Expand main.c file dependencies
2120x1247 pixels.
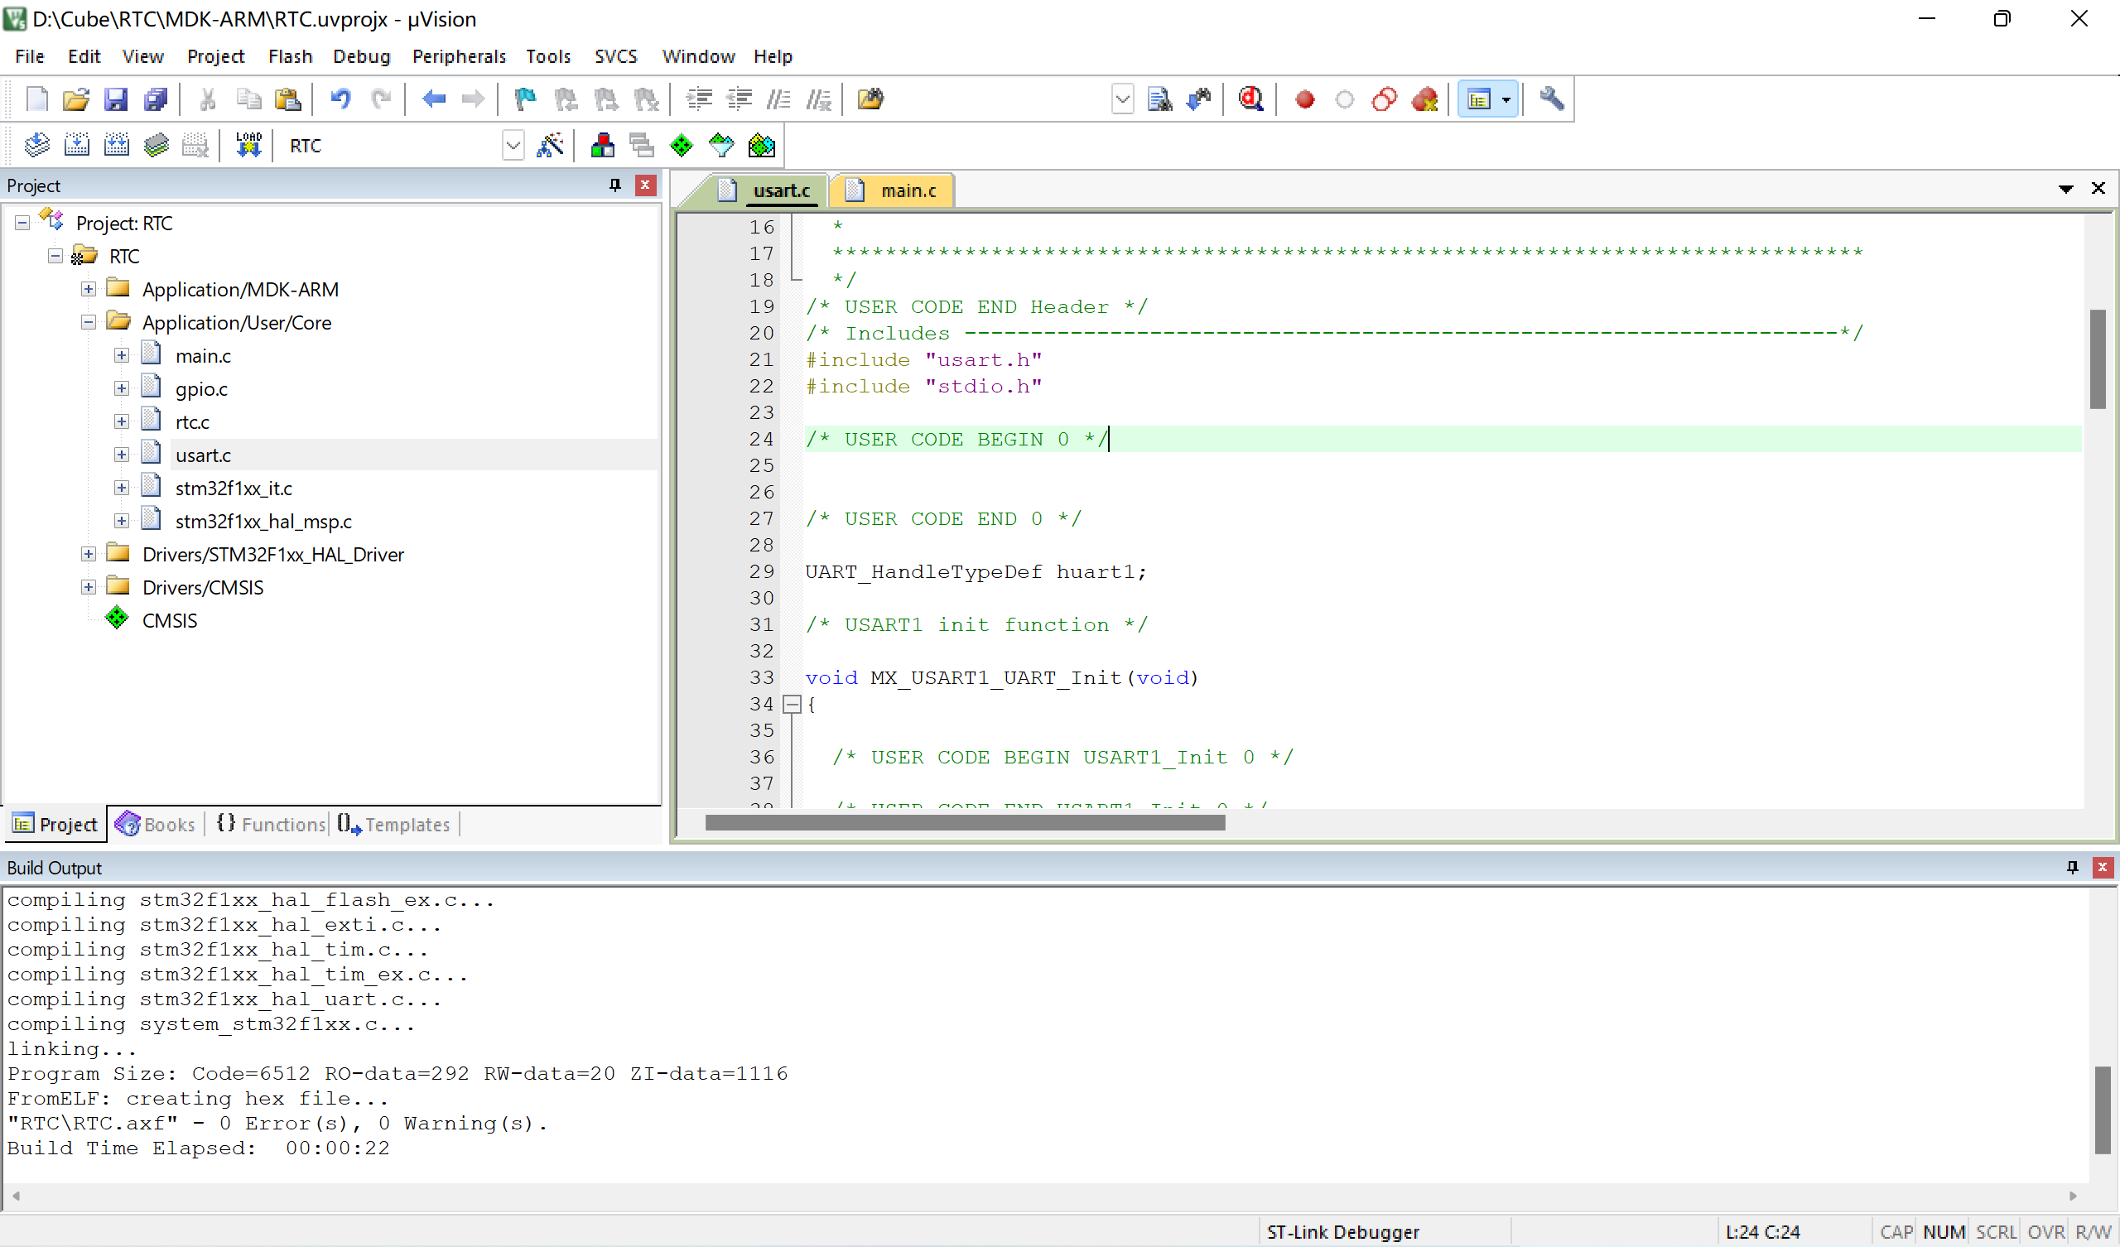(x=122, y=356)
